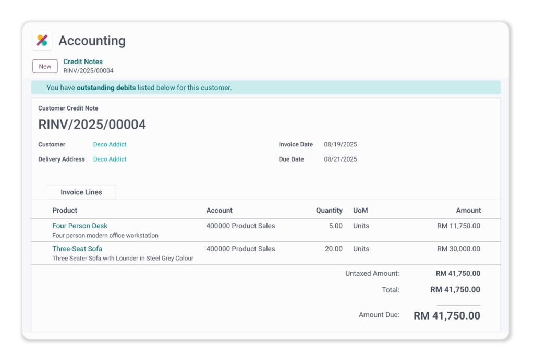The width and height of the screenshot is (534, 356).
Task: Click the Accounting app logo icon
Action: click(x=42, y=41)
